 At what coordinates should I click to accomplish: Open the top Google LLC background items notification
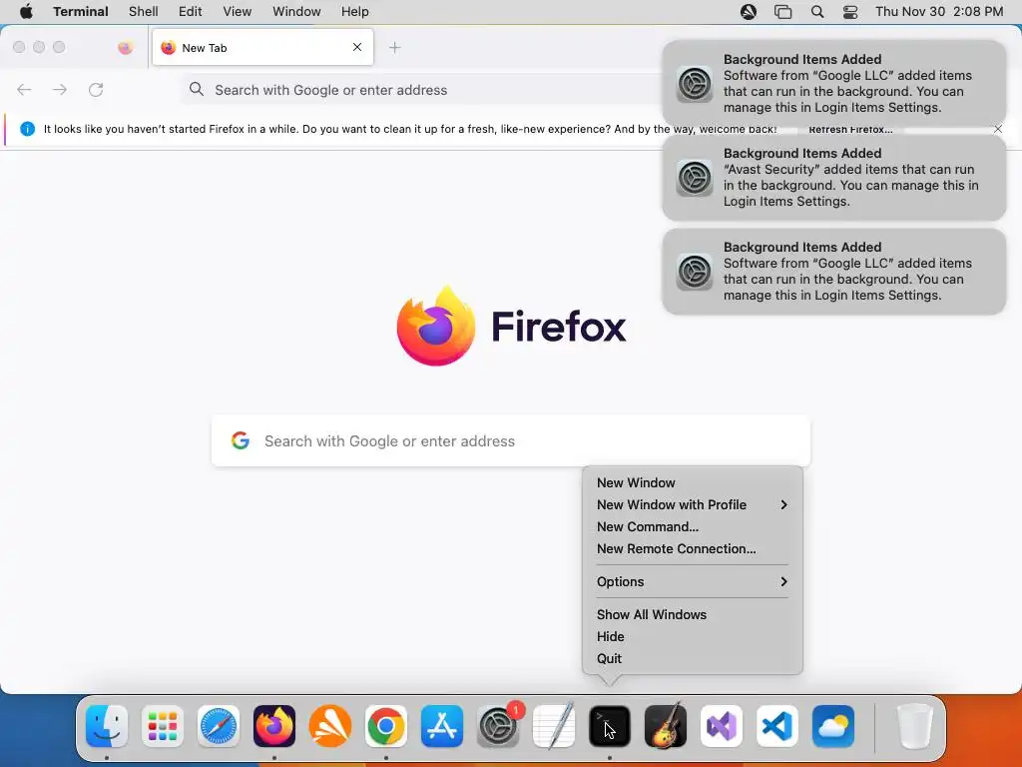point(834,84)
